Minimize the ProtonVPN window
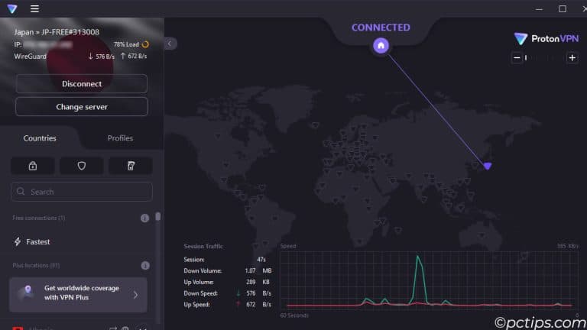The image size is (587, 330). point(539,8)
